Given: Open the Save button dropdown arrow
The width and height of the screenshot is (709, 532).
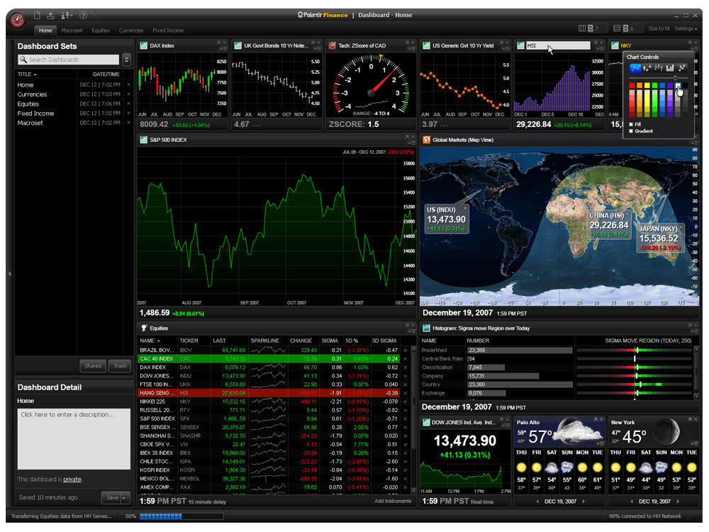Looking at the screenshot, I should click(124, 498).
